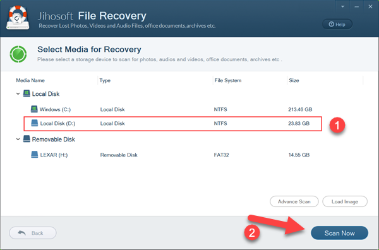Click the FAT32 file system value
The image size is (379, 250).
tap(221, 155)
